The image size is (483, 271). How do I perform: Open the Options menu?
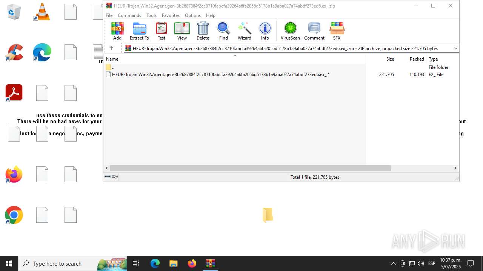pos(193,15)
